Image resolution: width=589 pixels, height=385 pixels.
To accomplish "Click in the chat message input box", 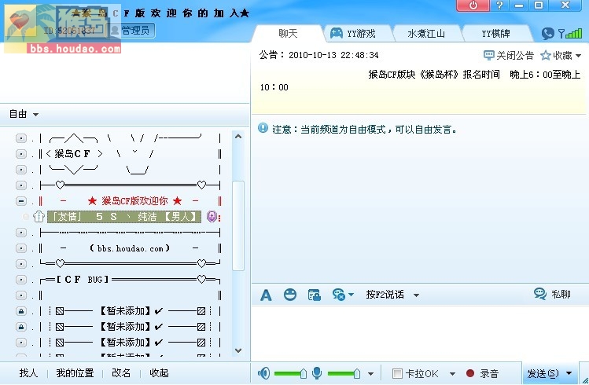I will coord(420,333).
